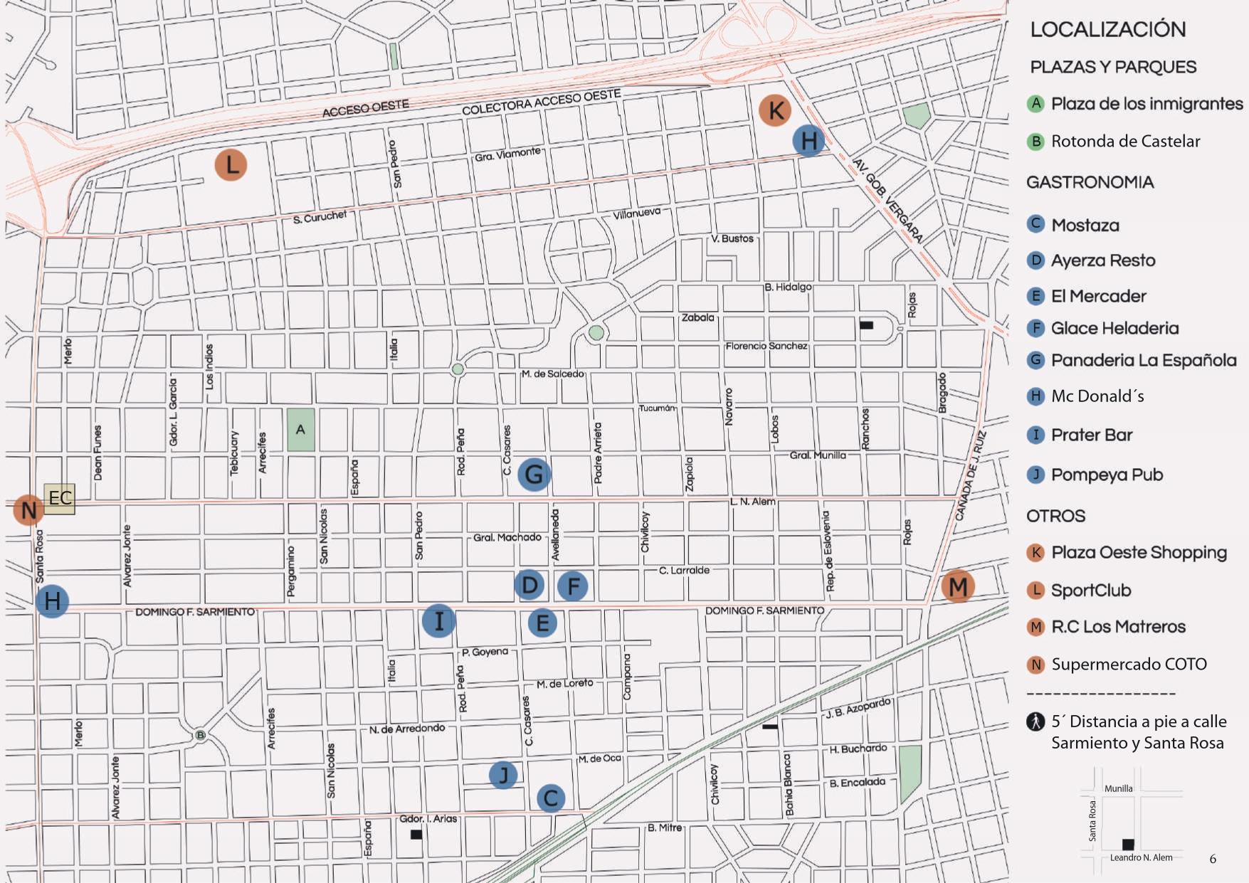
Task: Click legend icon C beside Mostaza
Action: pos(1036,223)
